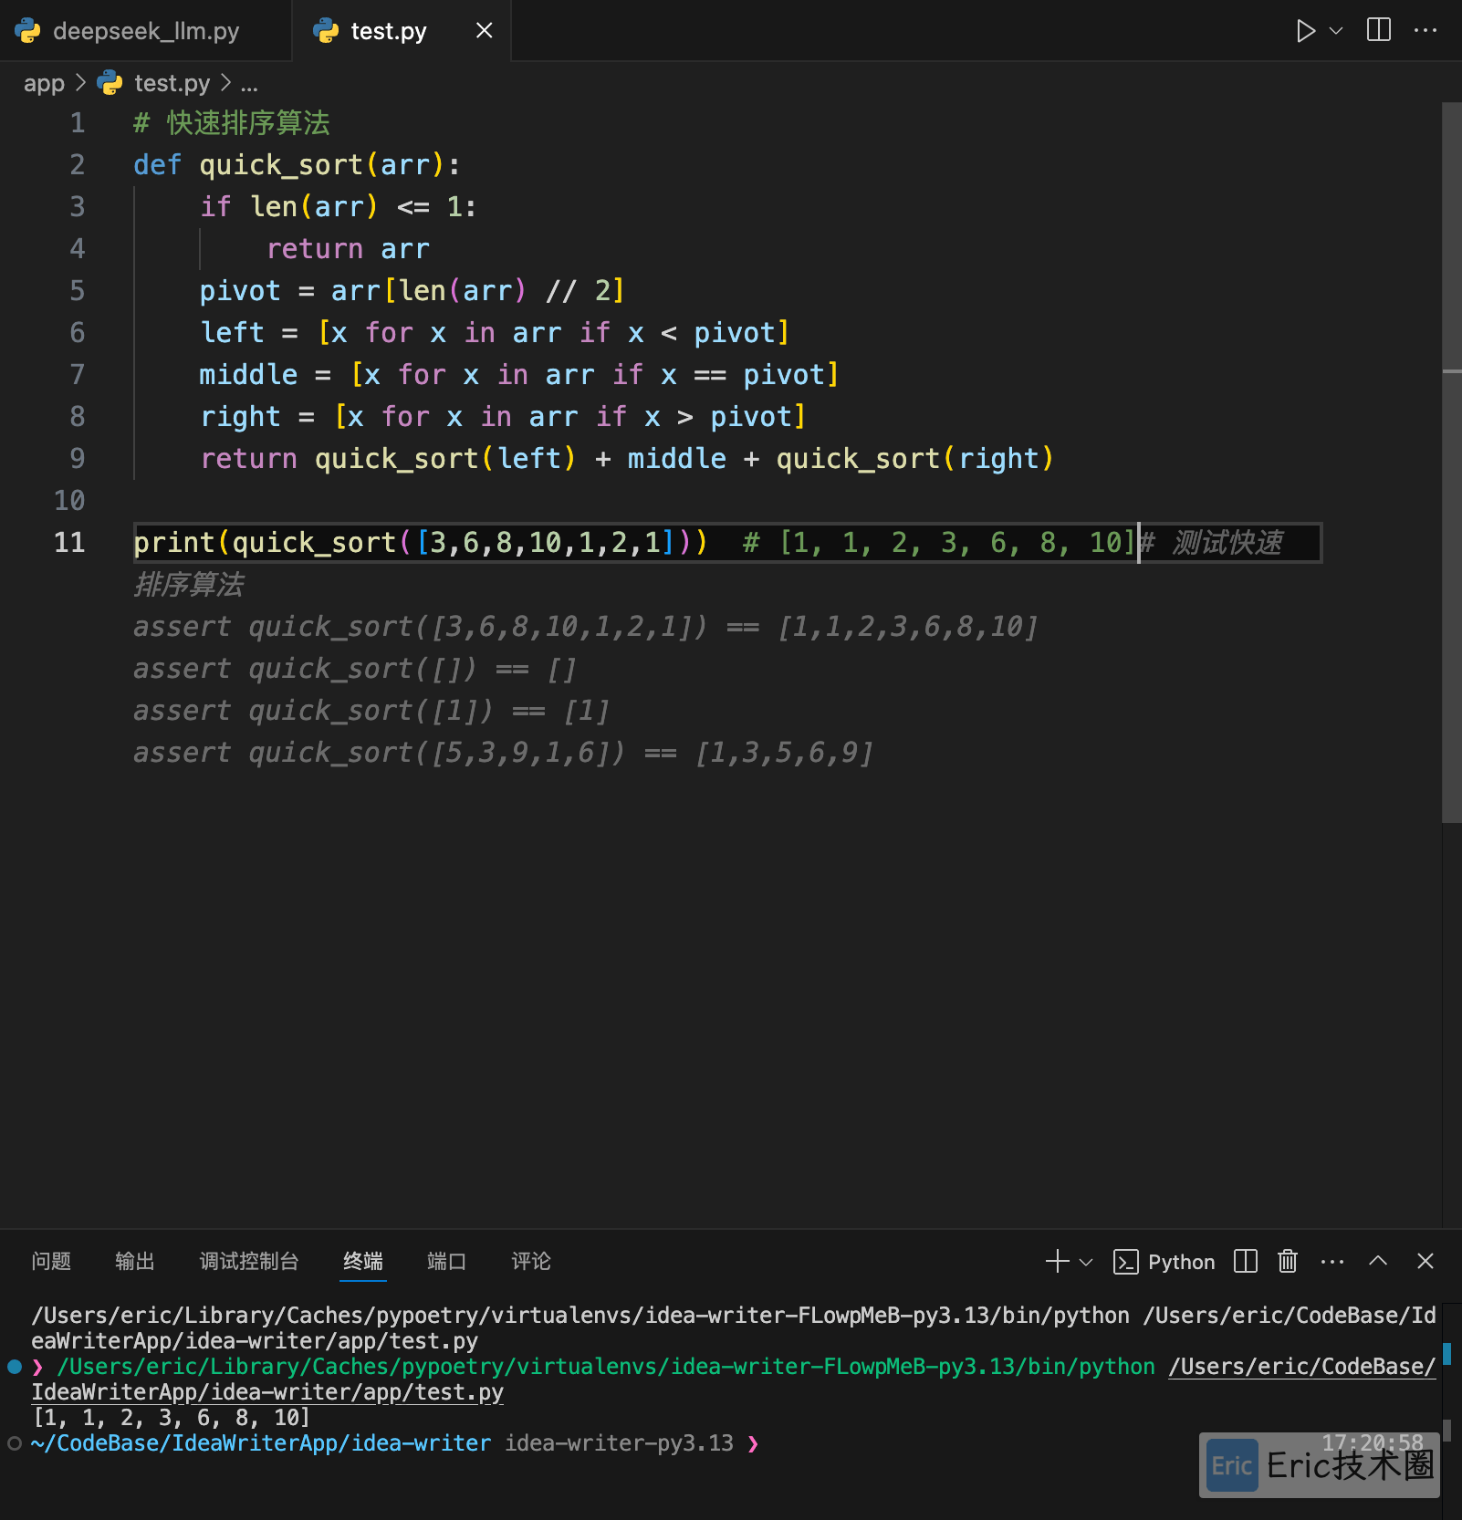Open the 问题 panel tab

[51, 1261]
